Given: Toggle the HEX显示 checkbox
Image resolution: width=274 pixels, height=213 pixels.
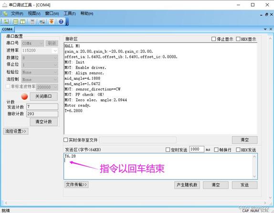Looking at the screenshot, I should point(238,39).
